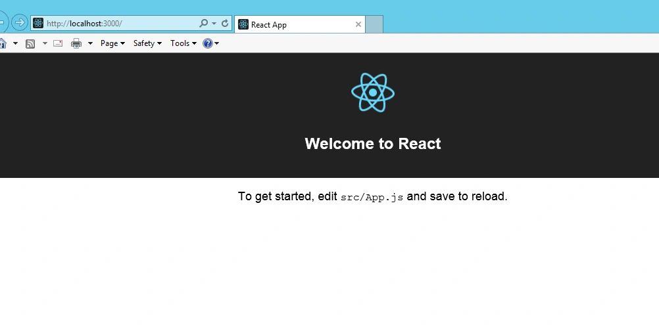Expand the dropdown arrow next to Home
Viewport: 659px width, 325px height.
pos(16,43)
